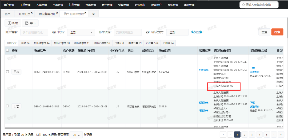Open 初版账单 link in DEMO-240808-011US row
Viewport: 288px width, 140px height.
tap(204, 103)
